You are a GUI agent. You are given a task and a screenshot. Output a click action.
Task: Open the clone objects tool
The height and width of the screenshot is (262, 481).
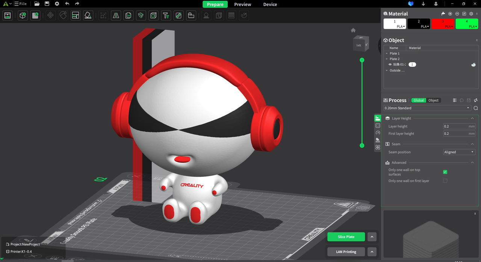coord(128,16)
